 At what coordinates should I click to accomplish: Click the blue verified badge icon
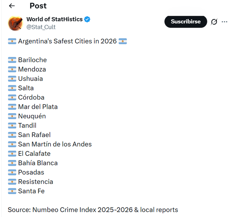[x=87, y=19]
